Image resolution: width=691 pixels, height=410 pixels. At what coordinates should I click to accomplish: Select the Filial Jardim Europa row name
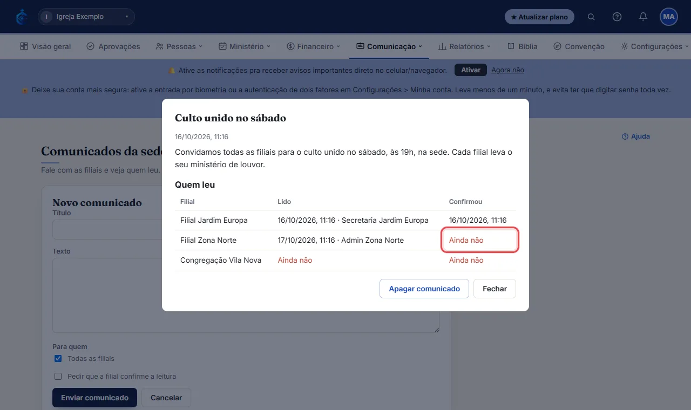click(214, 220)
